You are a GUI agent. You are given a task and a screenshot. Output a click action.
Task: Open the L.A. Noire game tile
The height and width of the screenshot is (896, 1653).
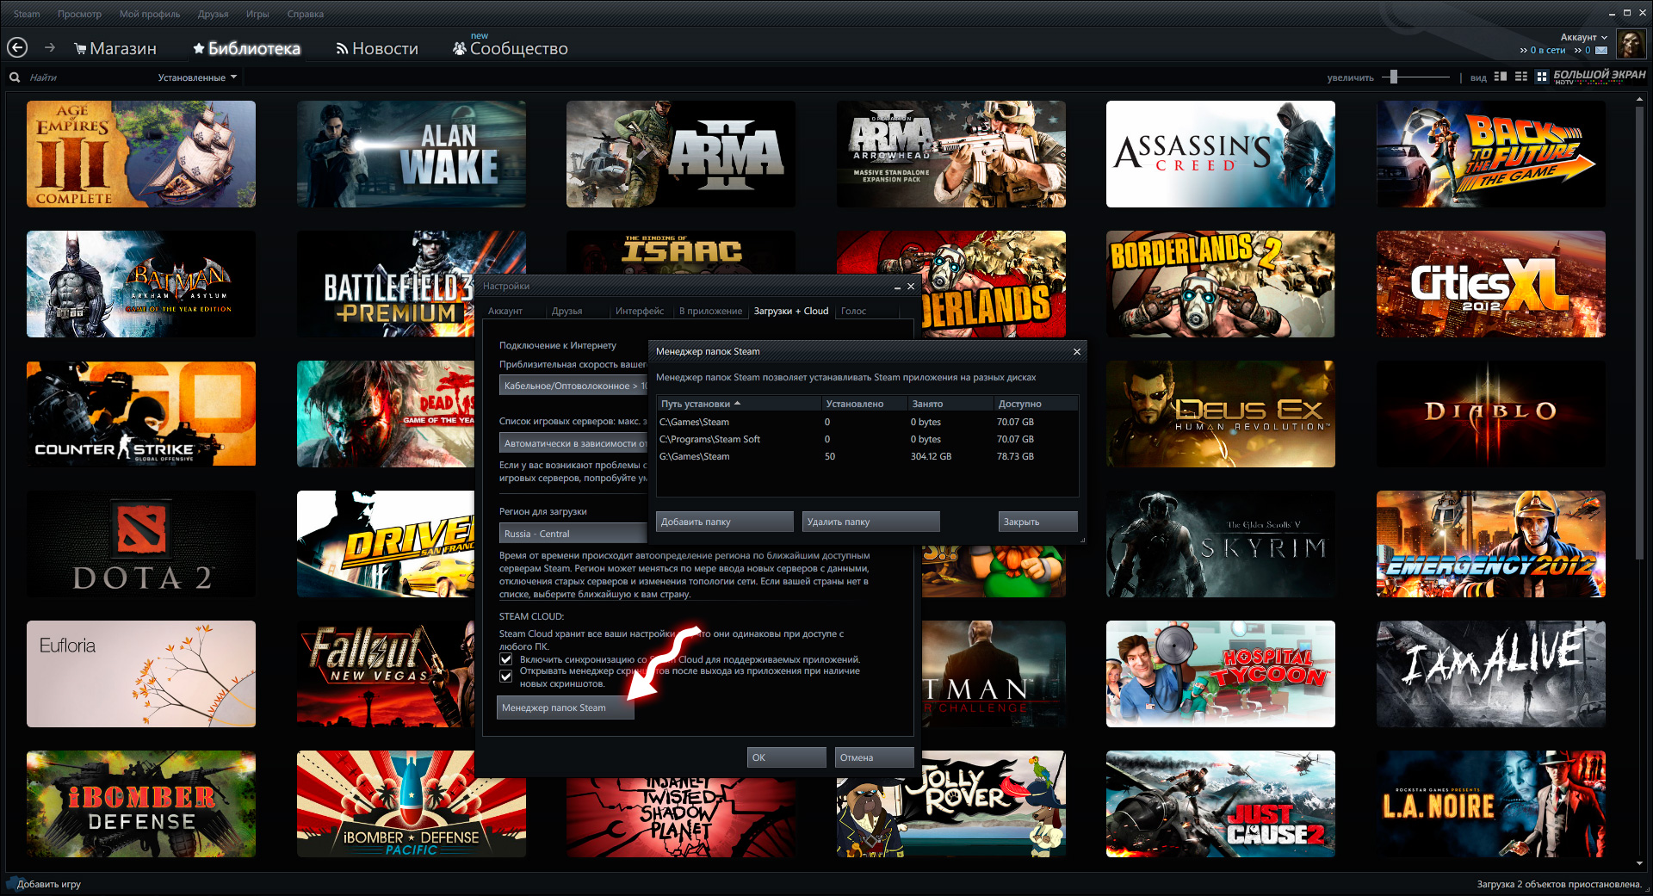[x=1491, y=804]
